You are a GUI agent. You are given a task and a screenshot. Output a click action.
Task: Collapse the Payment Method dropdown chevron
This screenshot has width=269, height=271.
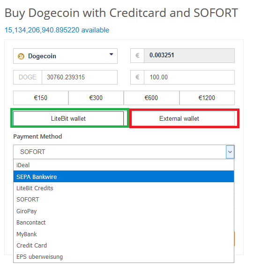coord(230,152)
